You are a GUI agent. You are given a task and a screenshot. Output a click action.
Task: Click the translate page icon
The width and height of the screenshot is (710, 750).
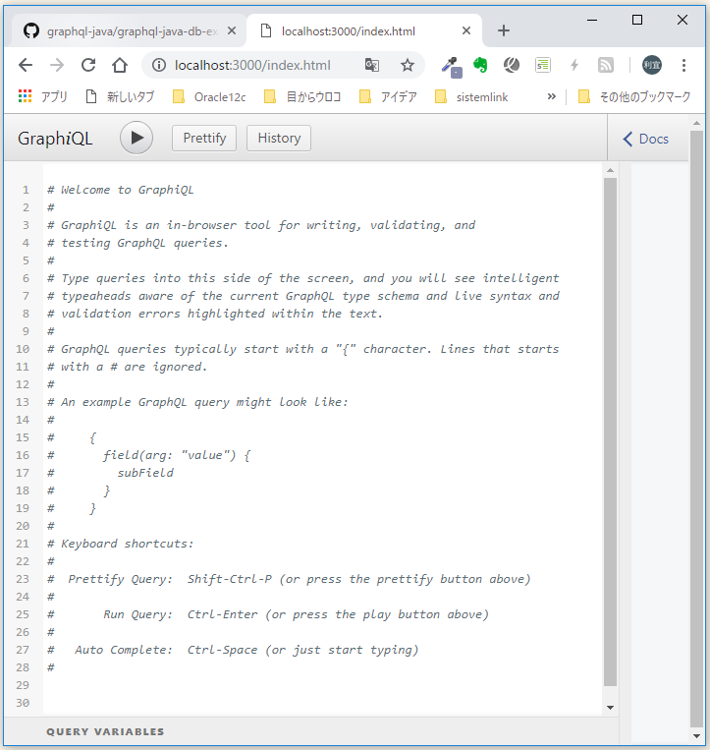(x=372, y=65)
